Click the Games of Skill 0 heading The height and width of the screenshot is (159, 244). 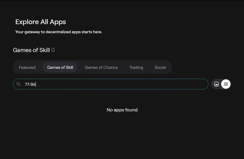34,50
